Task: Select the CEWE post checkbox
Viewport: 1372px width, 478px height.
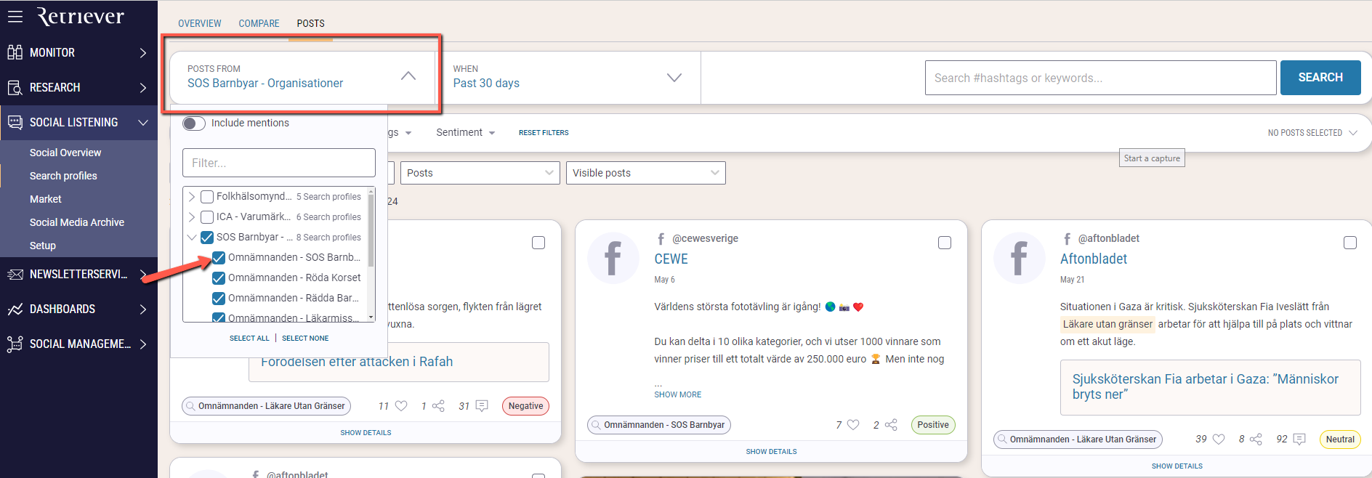Action: [945, 243]
